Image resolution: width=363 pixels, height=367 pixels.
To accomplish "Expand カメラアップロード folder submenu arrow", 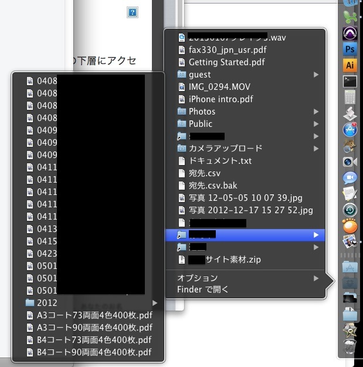I will click(316, 149).
